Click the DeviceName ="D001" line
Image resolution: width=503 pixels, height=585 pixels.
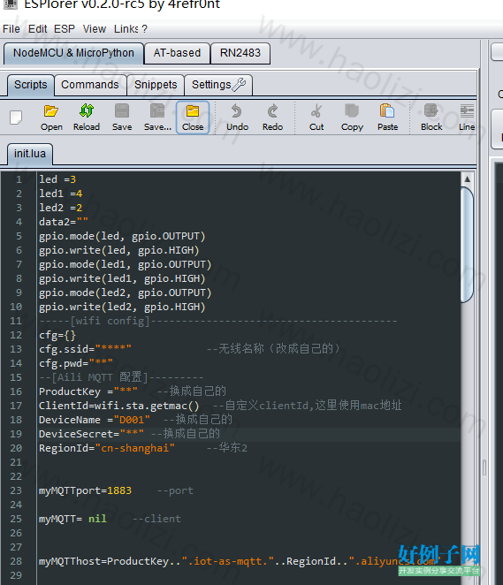coord(95,420)
